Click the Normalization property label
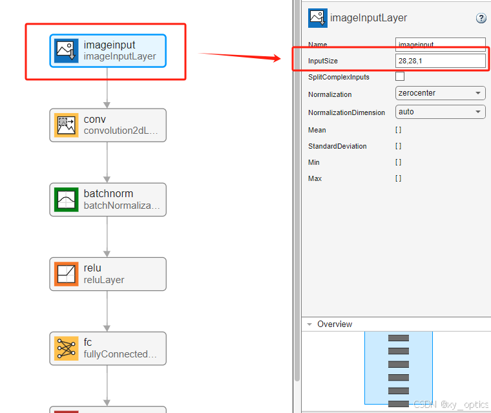This screenshot has height=413, width=491. pos(329,94)
